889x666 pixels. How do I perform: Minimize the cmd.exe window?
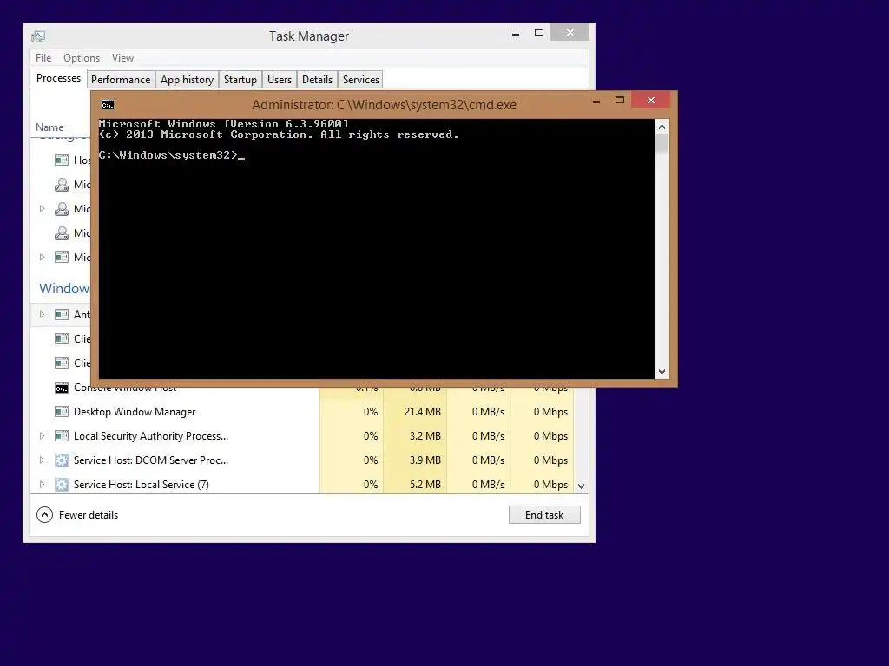[596, 101]
